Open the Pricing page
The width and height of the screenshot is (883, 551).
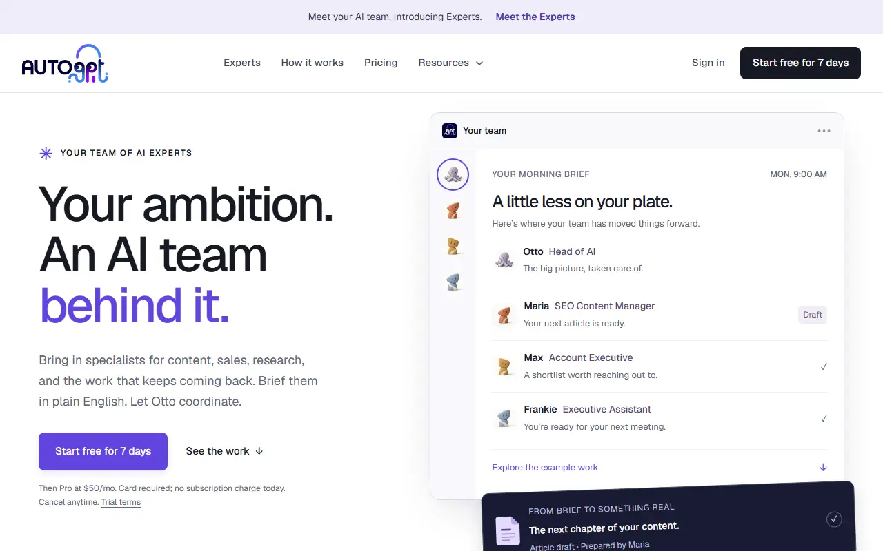click(381, 63)
